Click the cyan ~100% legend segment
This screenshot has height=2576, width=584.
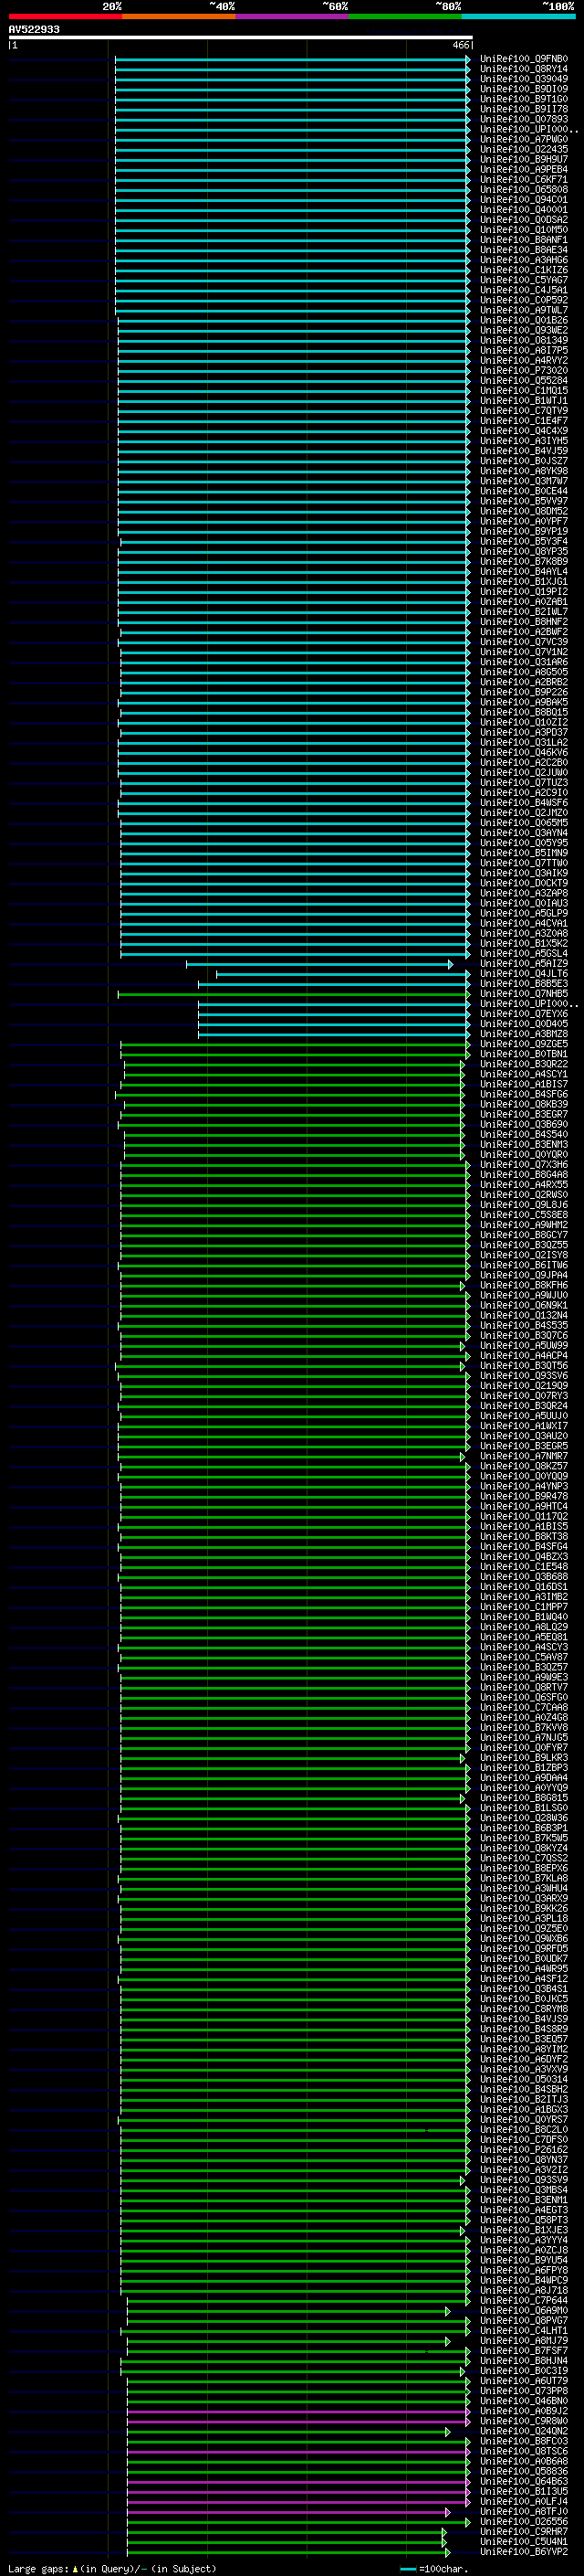518,16
